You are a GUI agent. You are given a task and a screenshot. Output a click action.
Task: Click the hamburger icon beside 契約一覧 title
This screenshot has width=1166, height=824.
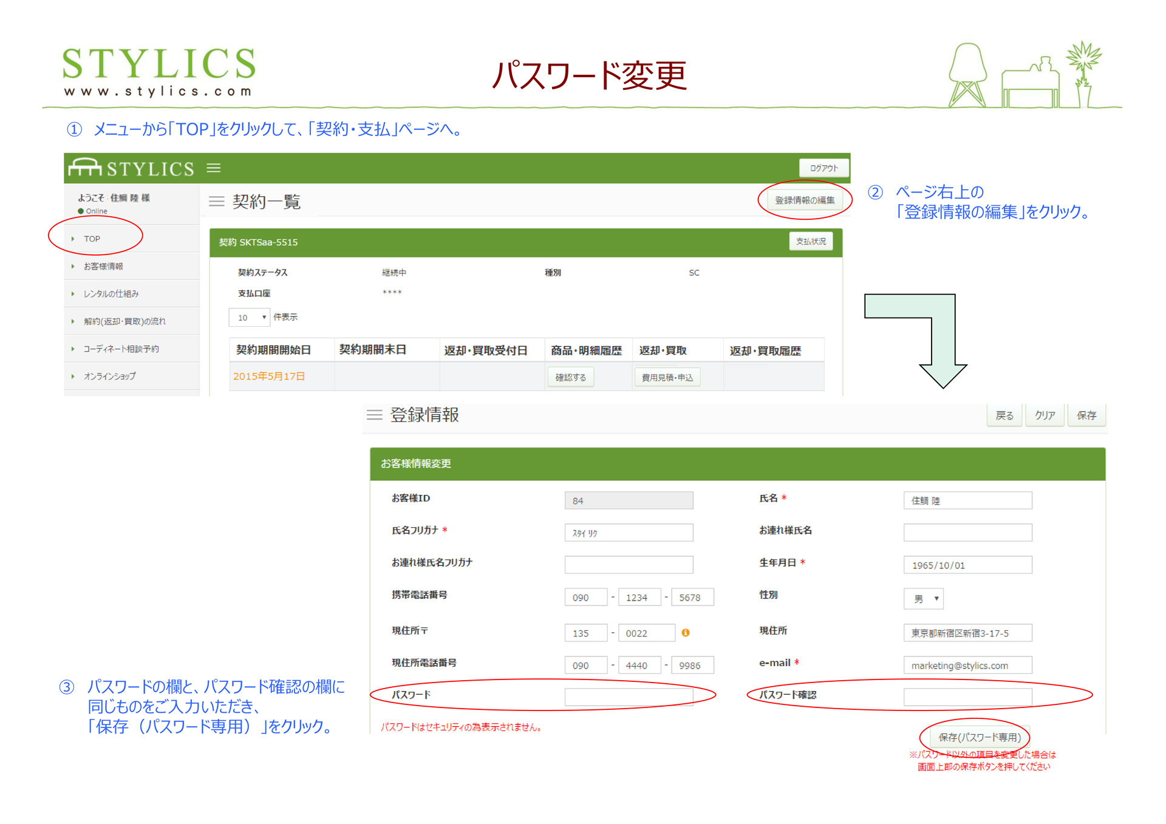(216, 201)
